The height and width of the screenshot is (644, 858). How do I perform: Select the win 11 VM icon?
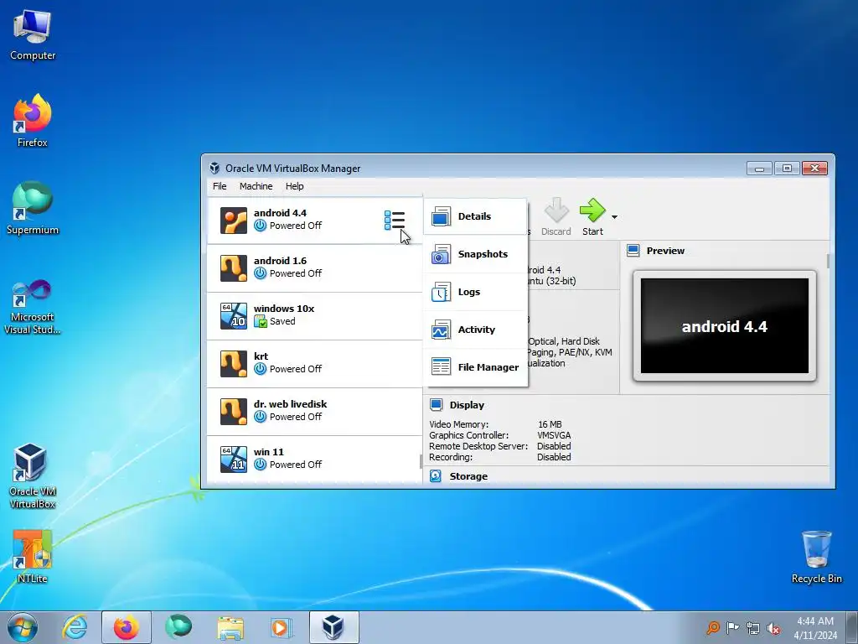click(234, 459)
